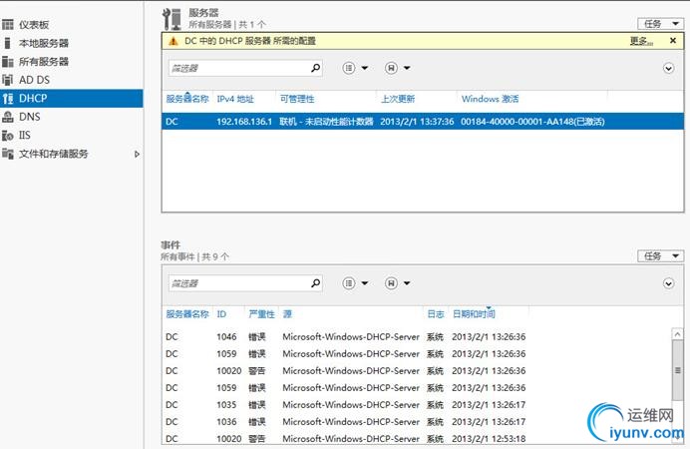Open the Dashboard (仪表板) sidebar item
This screenshot has height=449, width=690.
(x=34, y=25)
